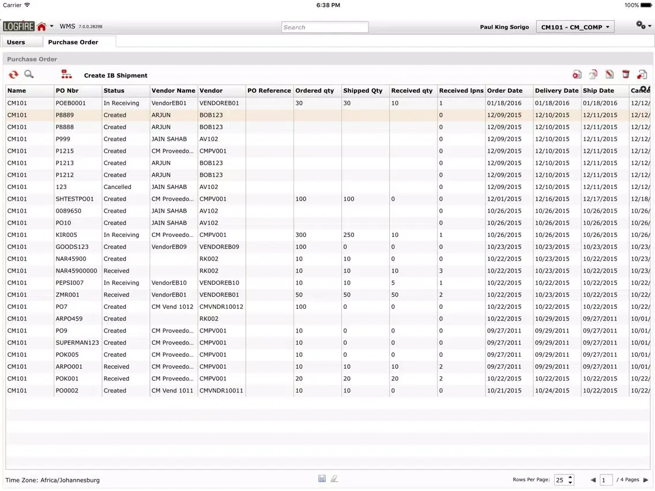Select the row with PO Nbr POEB0001
This screenshot has height=491, width=655.
click(x=70, y=103)
